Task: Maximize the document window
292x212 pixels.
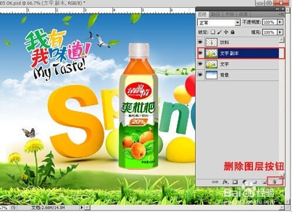Action: pos(269,3)
